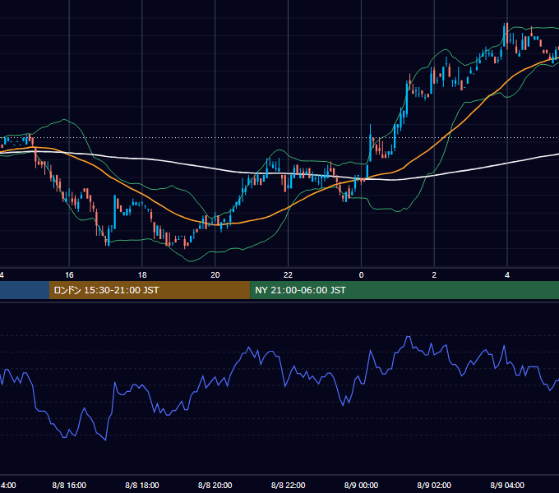Viewport: 559px width, 493px height.
Task: Click the '2' hour label on price chart axis
Action: click(x=434, y=275)
